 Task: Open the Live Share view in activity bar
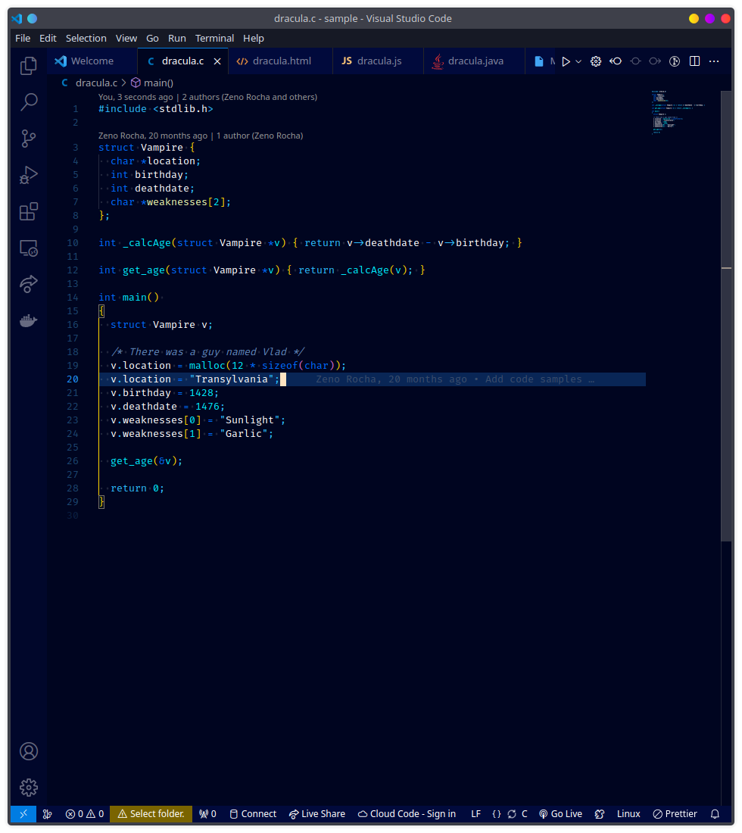(29, 284)
